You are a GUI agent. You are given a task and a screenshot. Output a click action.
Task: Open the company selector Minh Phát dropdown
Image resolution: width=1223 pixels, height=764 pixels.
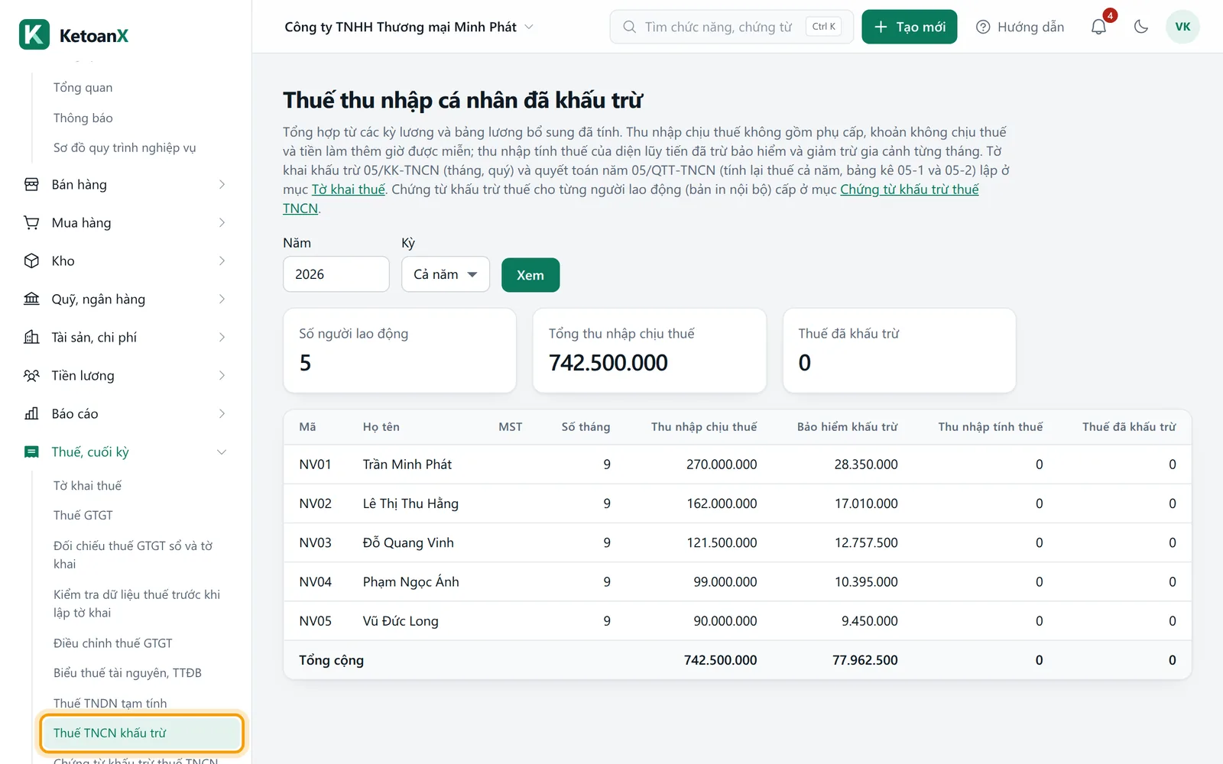tap(409, 27)
